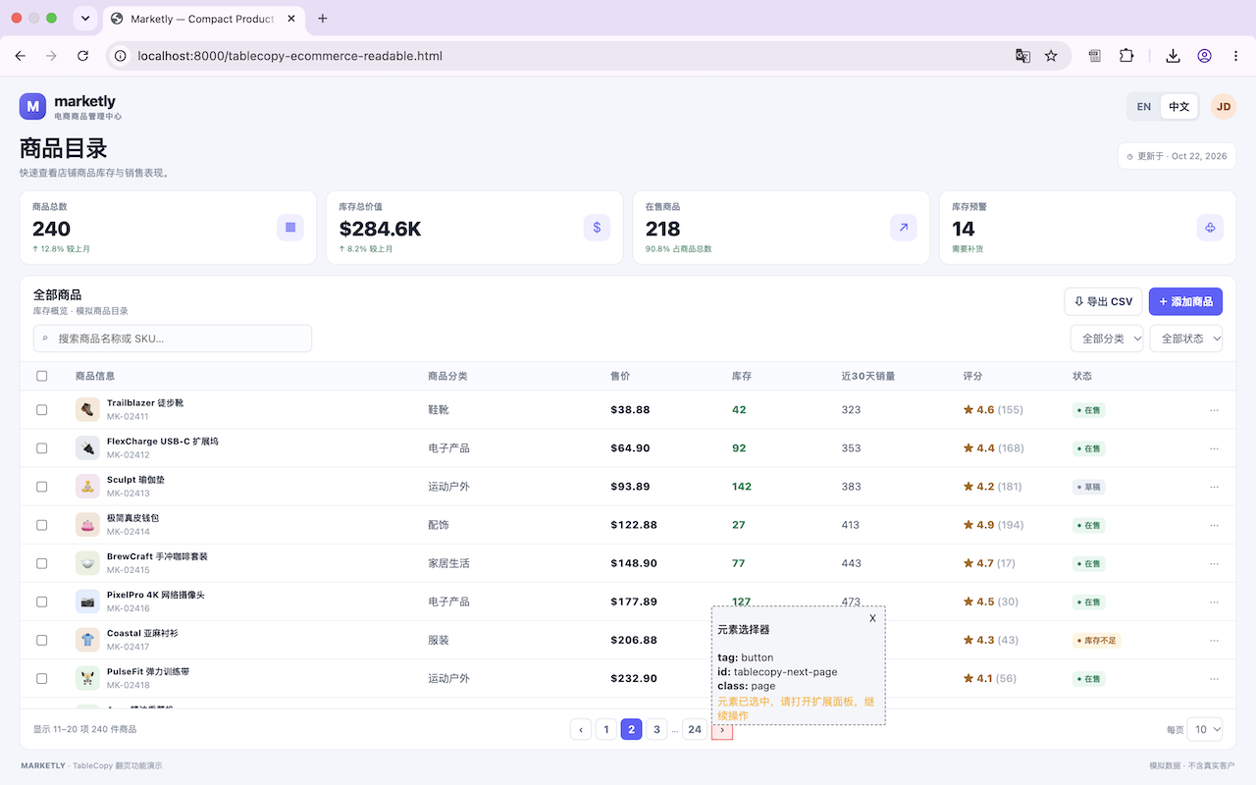Click the 添加商品 button

pos(1185,302)
